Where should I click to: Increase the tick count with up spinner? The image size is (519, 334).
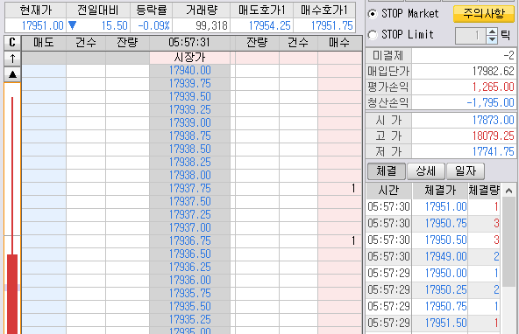[x=492, y=31]
